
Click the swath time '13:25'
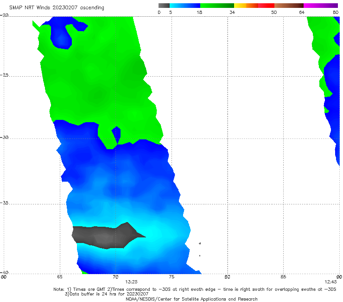pos(131,282)
